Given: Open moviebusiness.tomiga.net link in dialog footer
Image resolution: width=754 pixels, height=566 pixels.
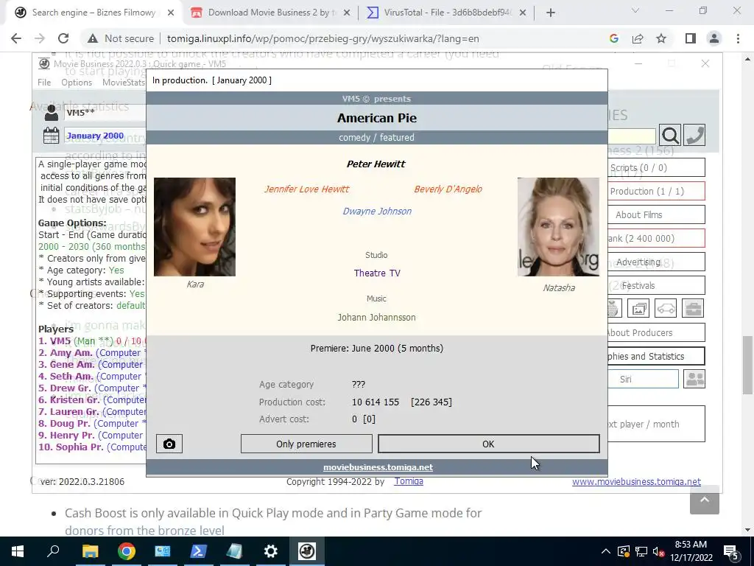Looking at the screenshot, I should [x=378, y=467].
